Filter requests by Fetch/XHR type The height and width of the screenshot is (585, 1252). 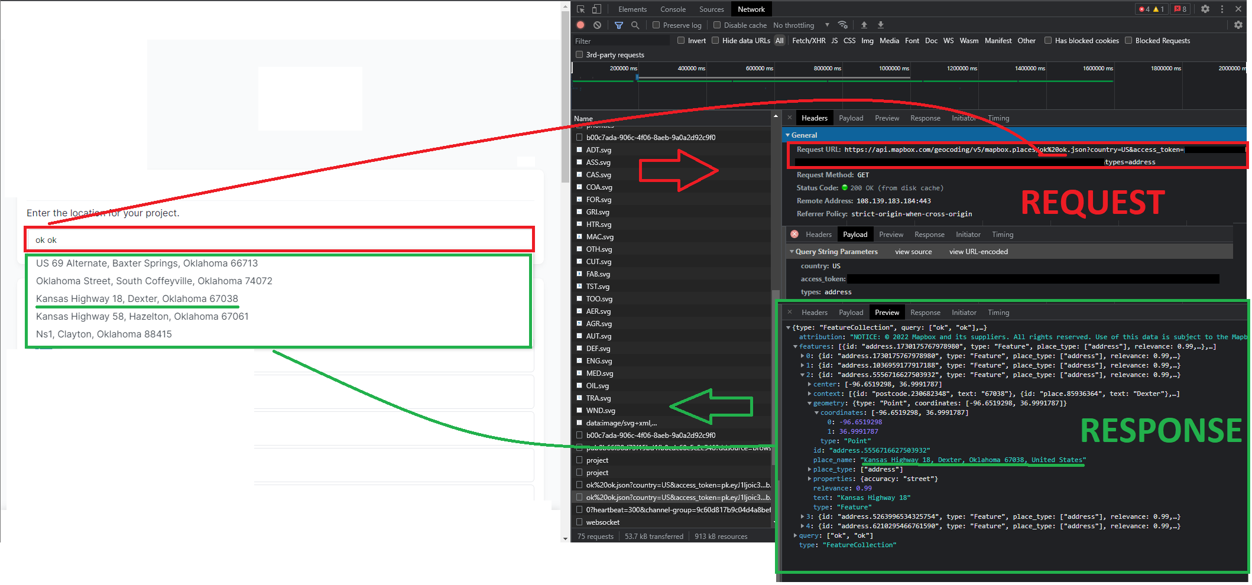[808, 40]
